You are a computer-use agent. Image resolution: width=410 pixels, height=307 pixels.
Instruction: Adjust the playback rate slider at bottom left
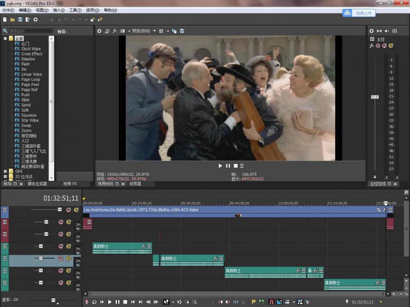(x=53, y=300)
